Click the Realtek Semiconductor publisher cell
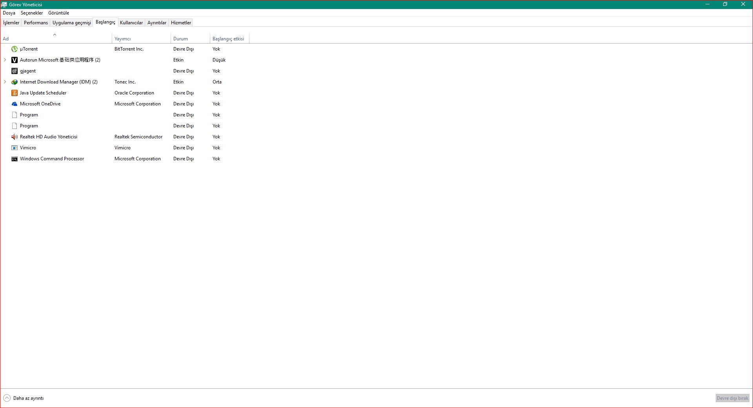753x408 pixels. (138, 137)
